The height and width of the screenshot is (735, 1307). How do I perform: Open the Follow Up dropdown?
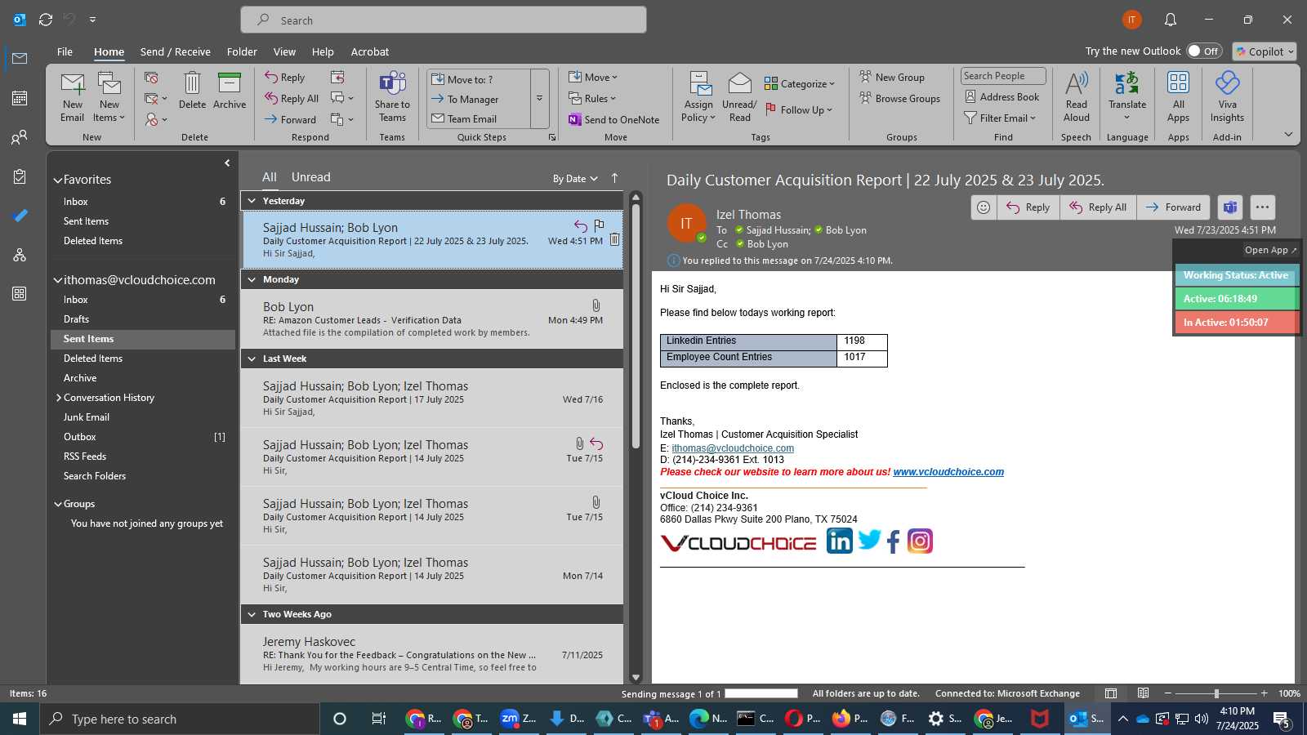tap(799, 109)
